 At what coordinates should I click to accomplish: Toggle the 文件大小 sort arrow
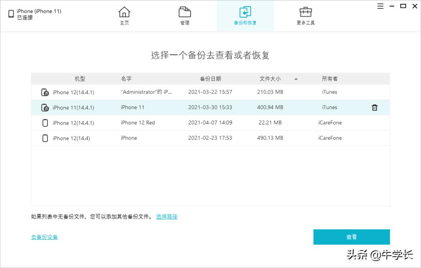click(296, 79)
